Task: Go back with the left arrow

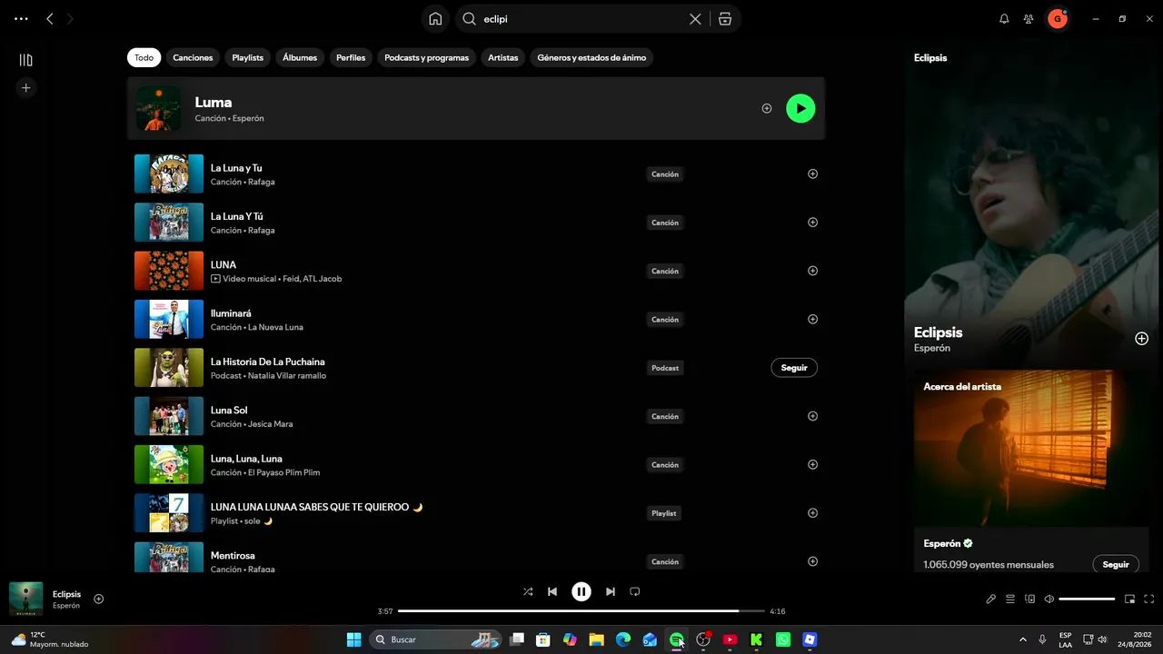Action: point(50,18)
